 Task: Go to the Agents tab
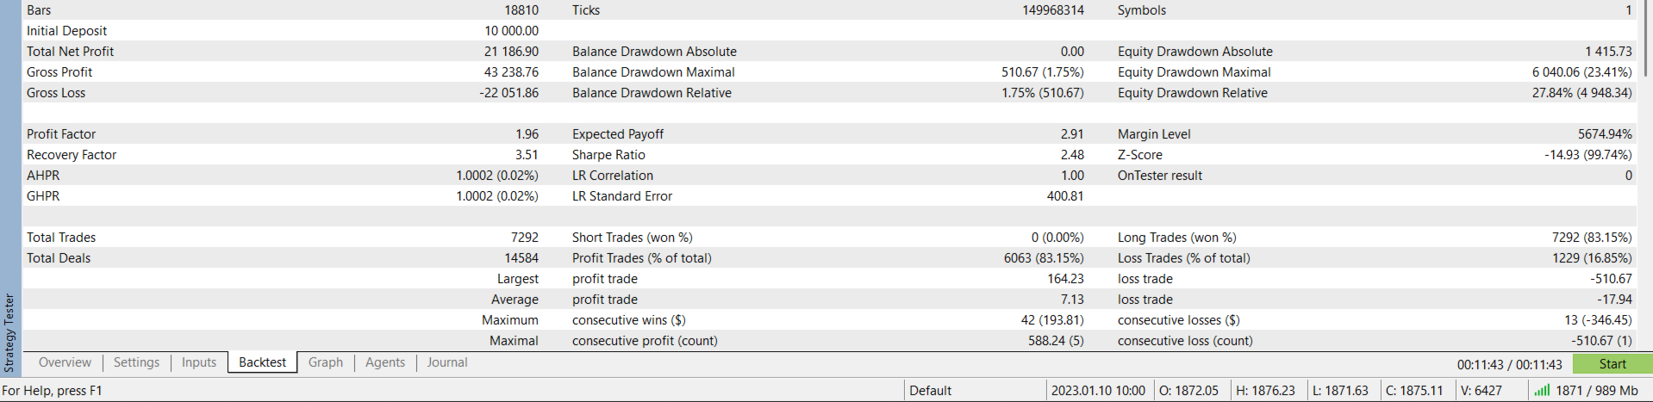coord(385,362)
